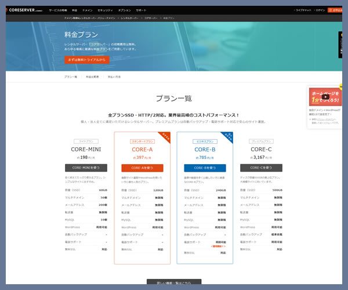Play the homepage-in-1-minute video thumbnail
This screenshot has width=348, height=290.
point(325,97)
